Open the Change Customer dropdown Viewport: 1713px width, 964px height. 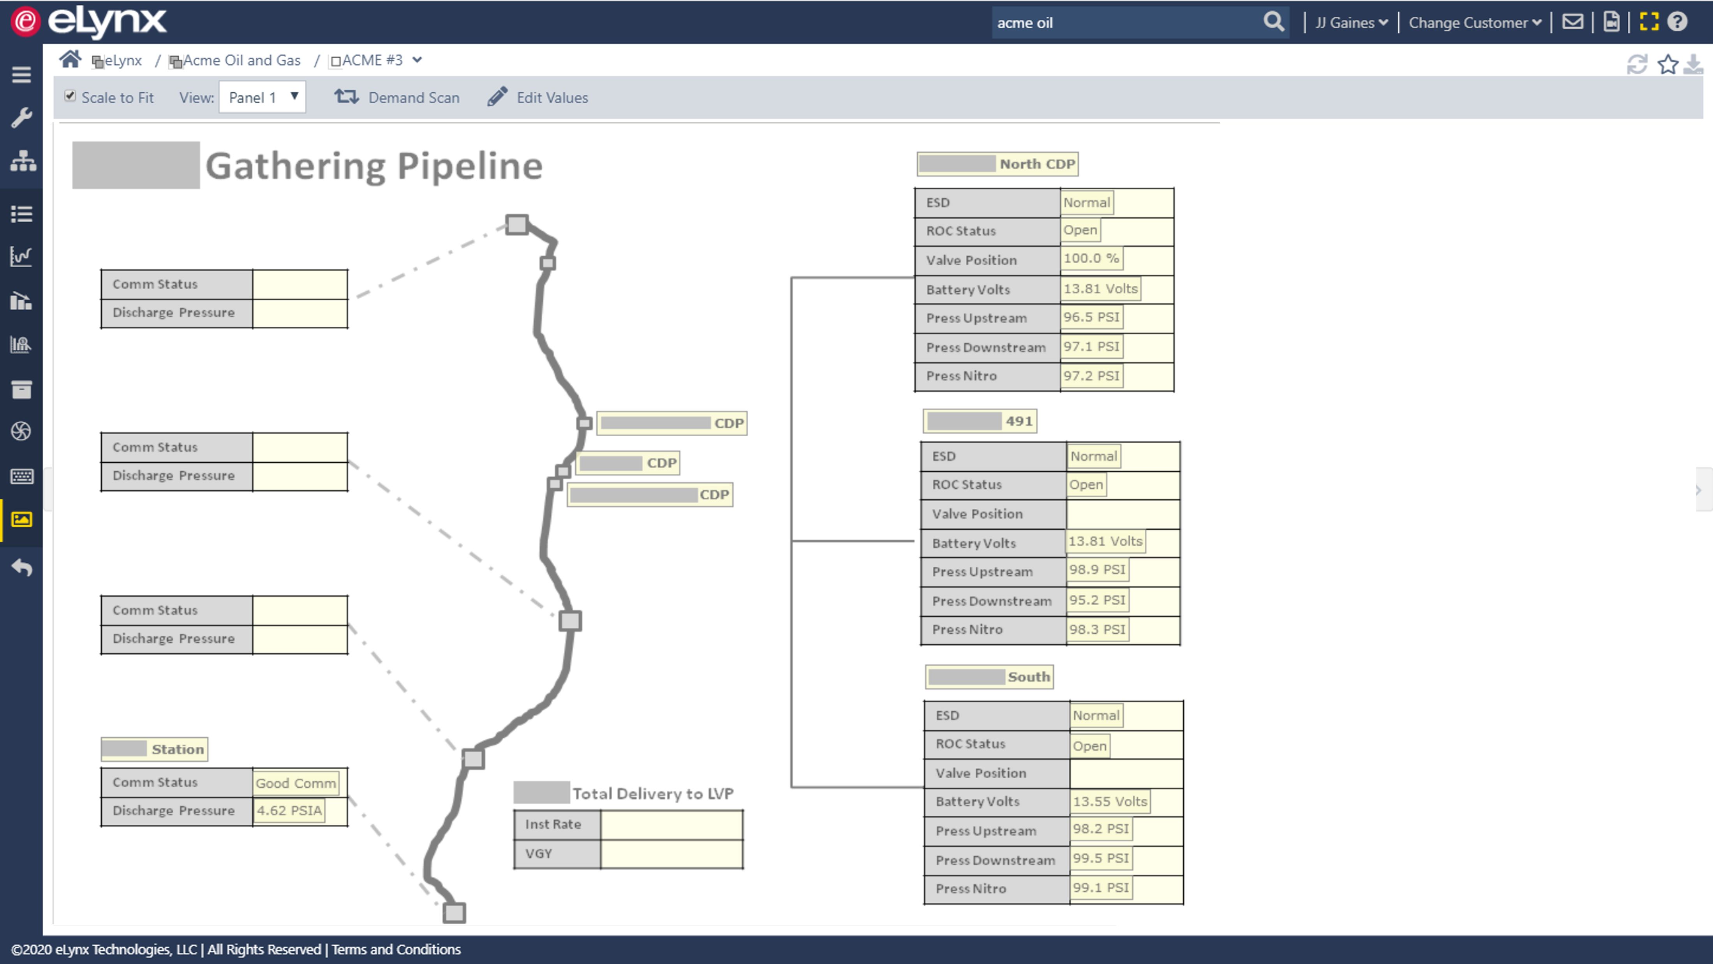1474,23
